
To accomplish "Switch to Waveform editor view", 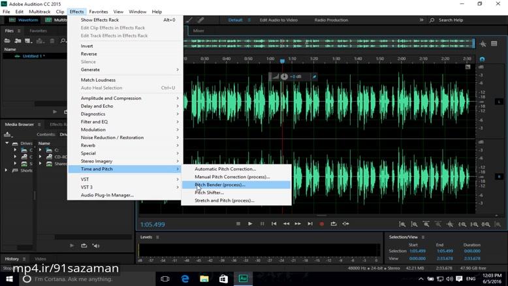I will tap(24, 20).
